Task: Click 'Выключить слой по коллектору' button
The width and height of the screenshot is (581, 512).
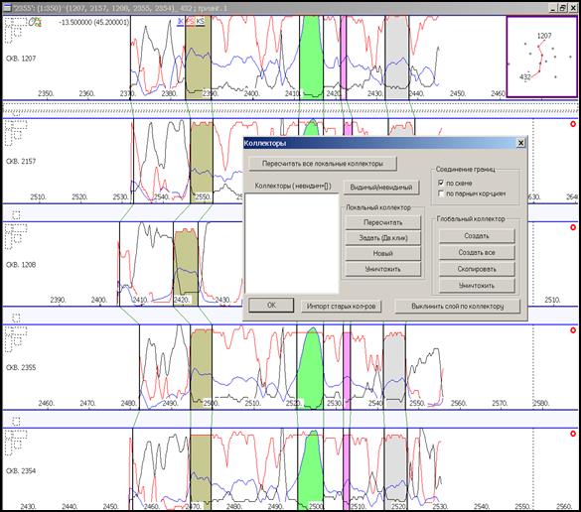Action: [458, 307]
